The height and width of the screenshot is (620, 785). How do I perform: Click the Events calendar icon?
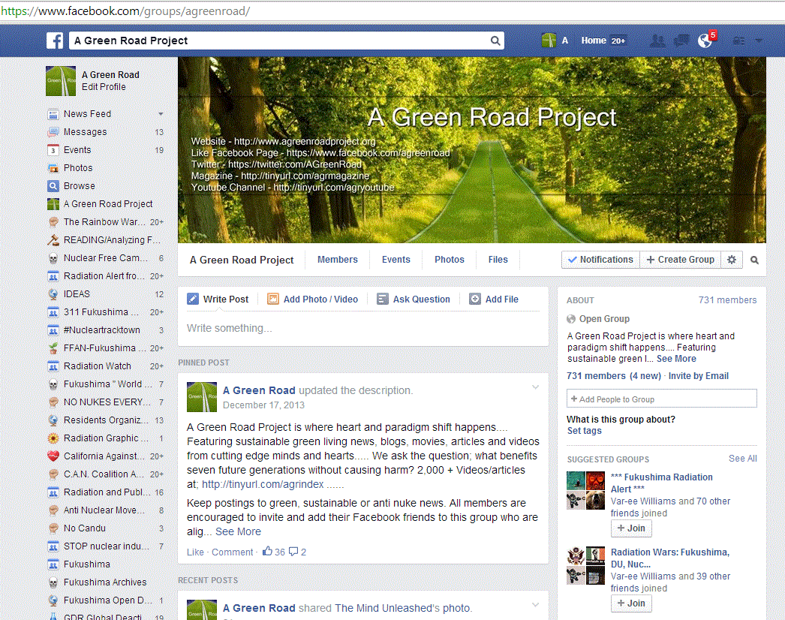(x=53, y=150)
